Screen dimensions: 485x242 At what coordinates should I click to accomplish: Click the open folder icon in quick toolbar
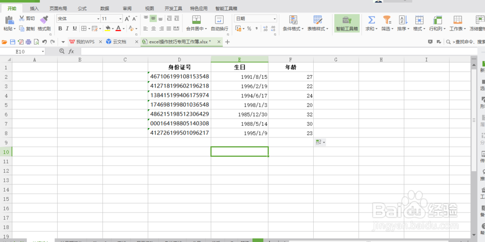pos(5,42)
